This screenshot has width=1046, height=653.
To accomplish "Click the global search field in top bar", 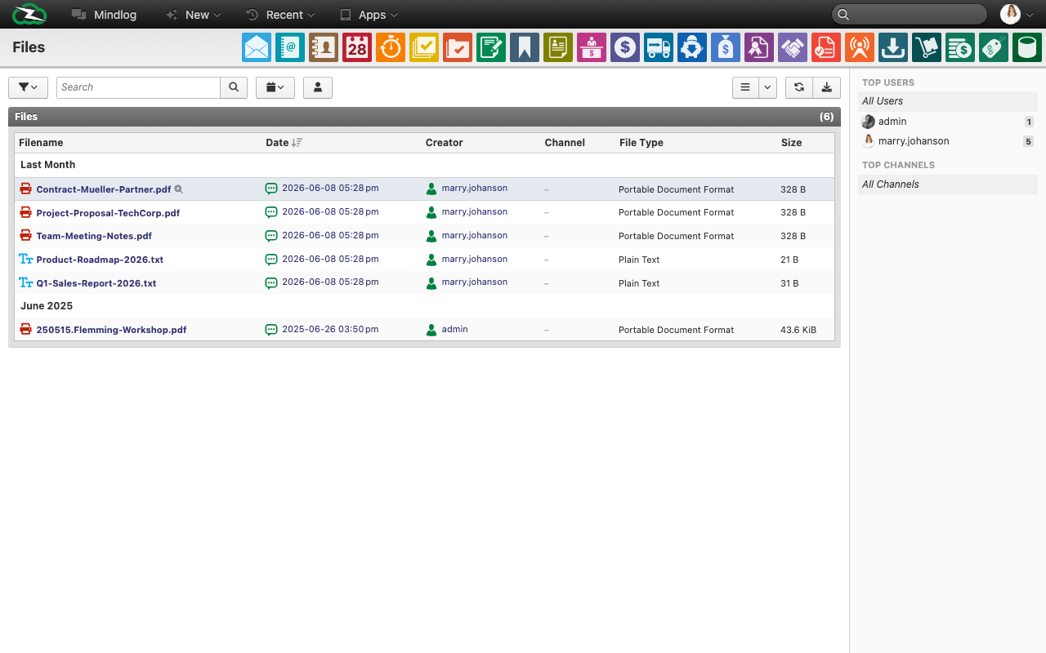I will coord(910,15).
